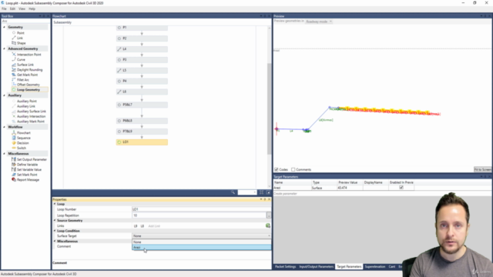This screenshot has width=493, height=277.
Task: Select the Point geometry tool
Action: pyautogui.click(x=21, y=32)
